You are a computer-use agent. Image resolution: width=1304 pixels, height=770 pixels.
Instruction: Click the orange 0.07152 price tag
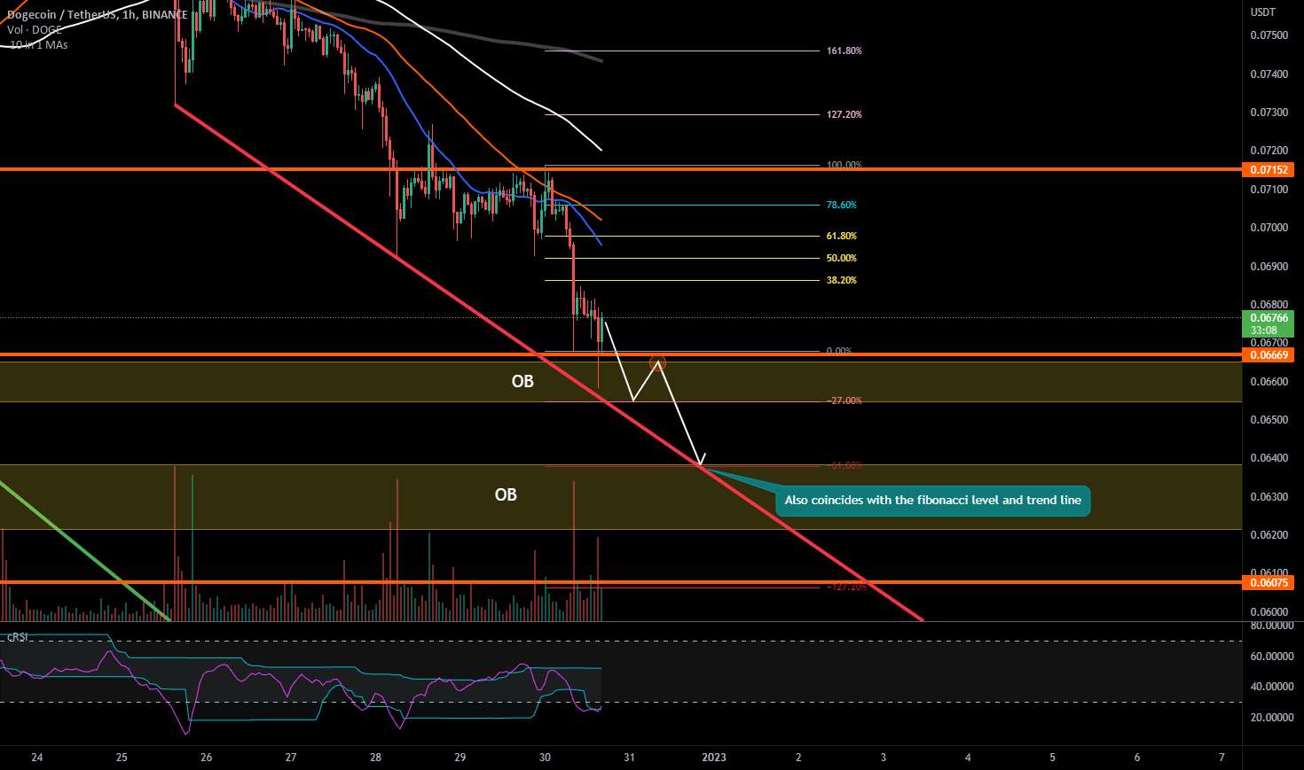(x=1269, y=169)
